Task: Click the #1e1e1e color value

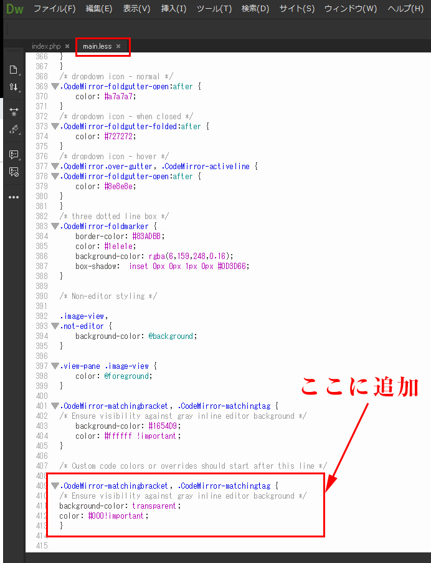Action: click(x=118, y=247)
